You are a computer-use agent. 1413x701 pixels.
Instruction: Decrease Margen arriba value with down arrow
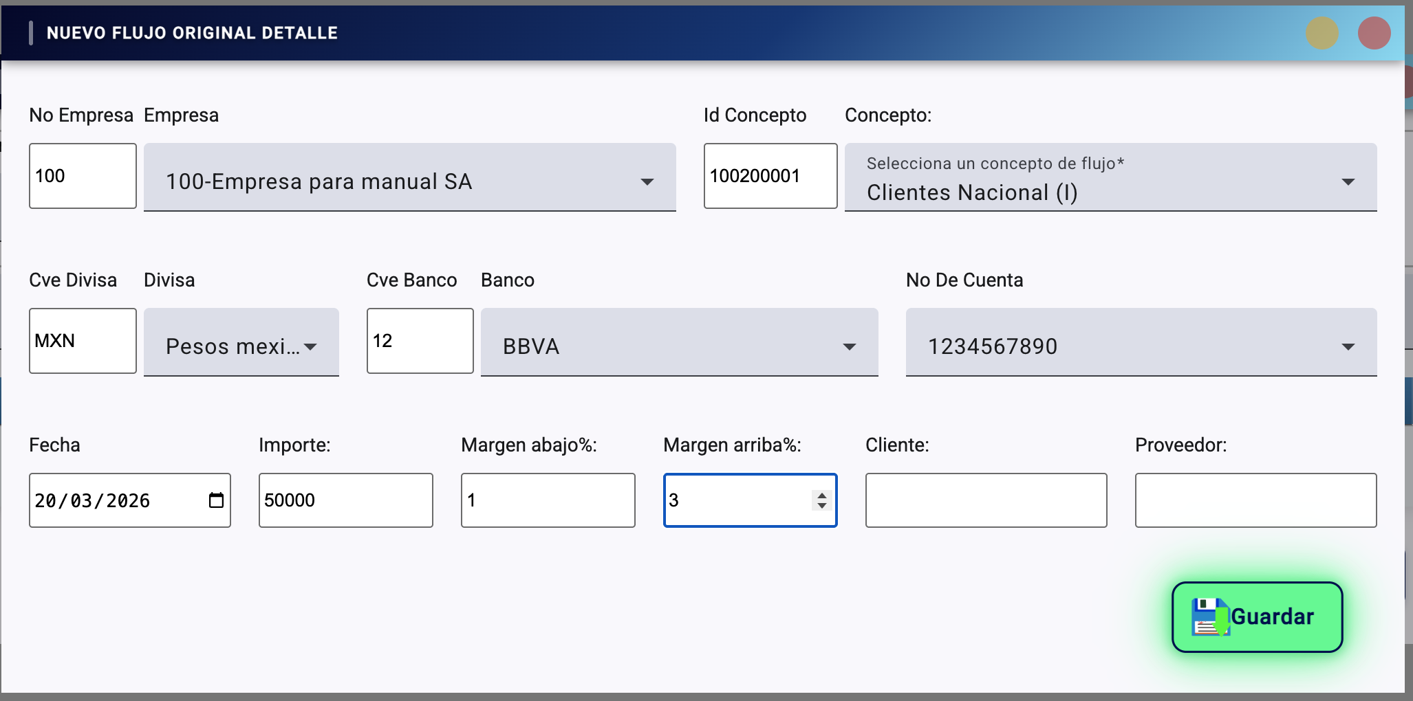coord(821,506)
